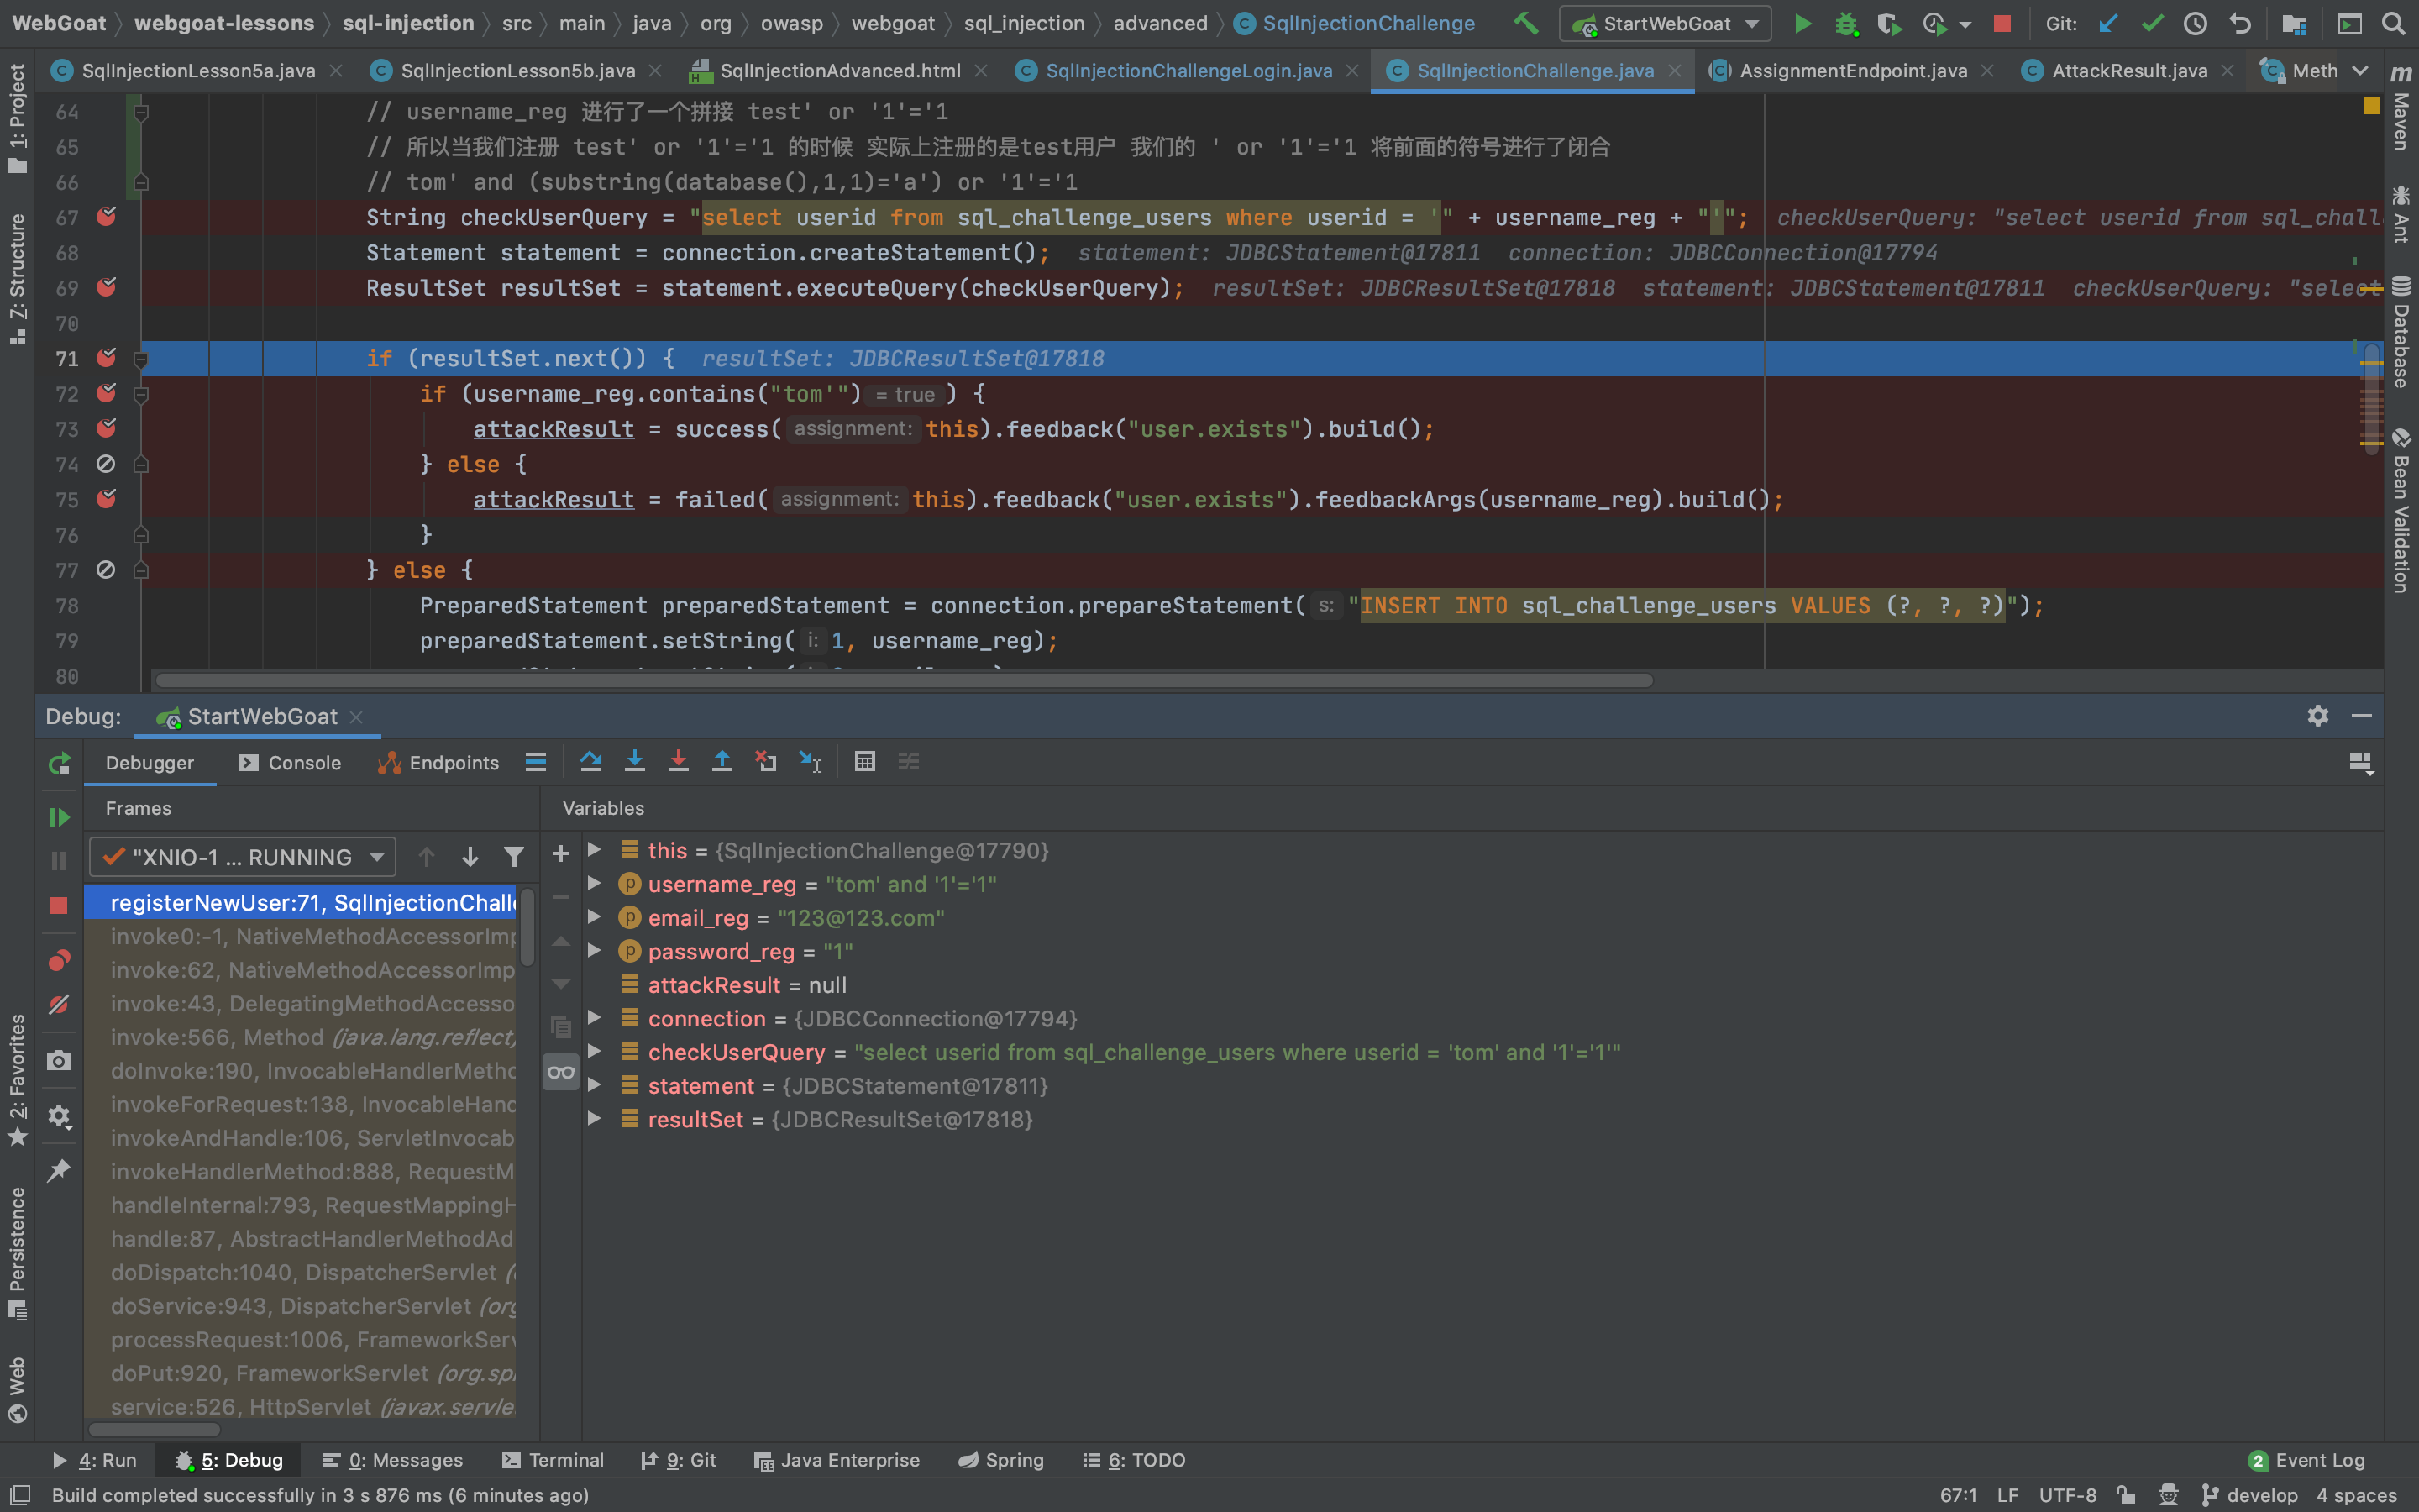This screenshot has width=2419, height=1512.
Task: Switch to the SqlInjectionChallengeLogin.java tab
Action: click(1188, 71)
